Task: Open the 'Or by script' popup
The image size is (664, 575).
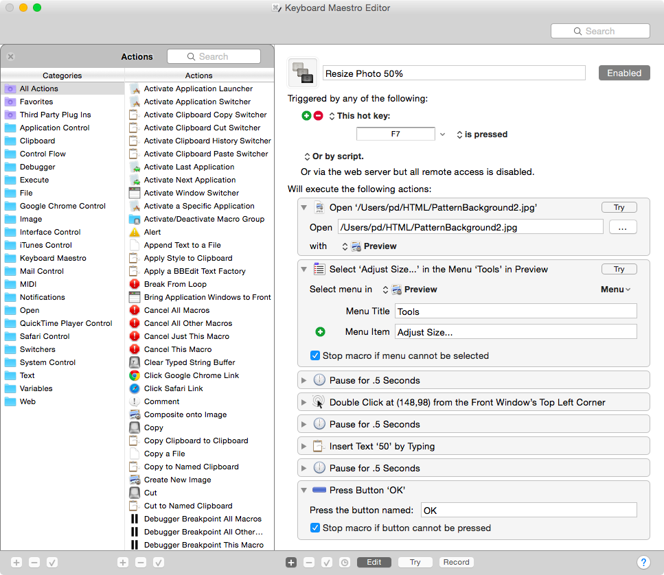Action: point(334,156)
